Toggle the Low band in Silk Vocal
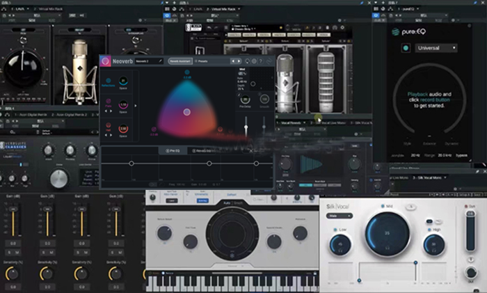The height and width of the screenshot is (293, 487). pyautogui.click(x=335, y=230)
